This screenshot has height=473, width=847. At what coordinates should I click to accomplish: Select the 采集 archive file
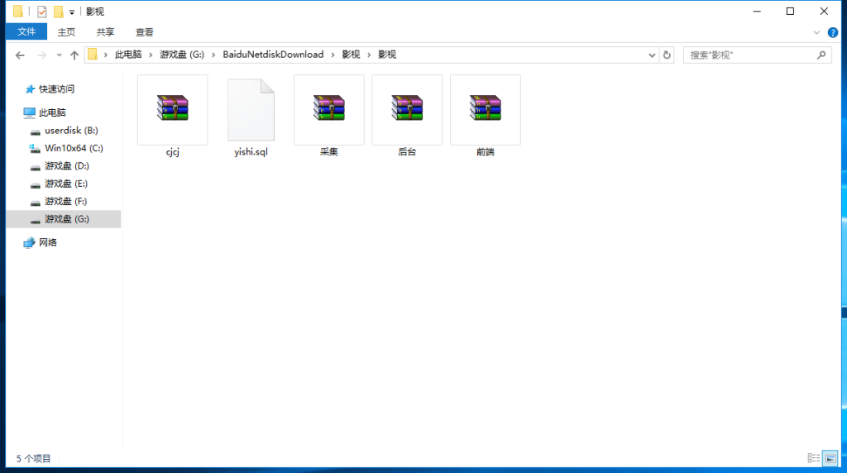pyautogui.click(x=329, y=110)
